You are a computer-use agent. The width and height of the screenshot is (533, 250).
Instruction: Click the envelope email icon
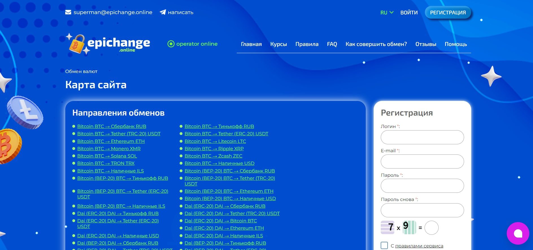pyautogui.click(x=68, y=12)
